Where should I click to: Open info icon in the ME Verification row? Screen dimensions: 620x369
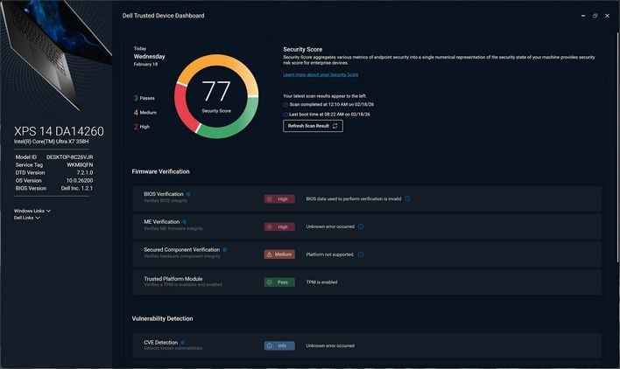(x=361, y=226)
